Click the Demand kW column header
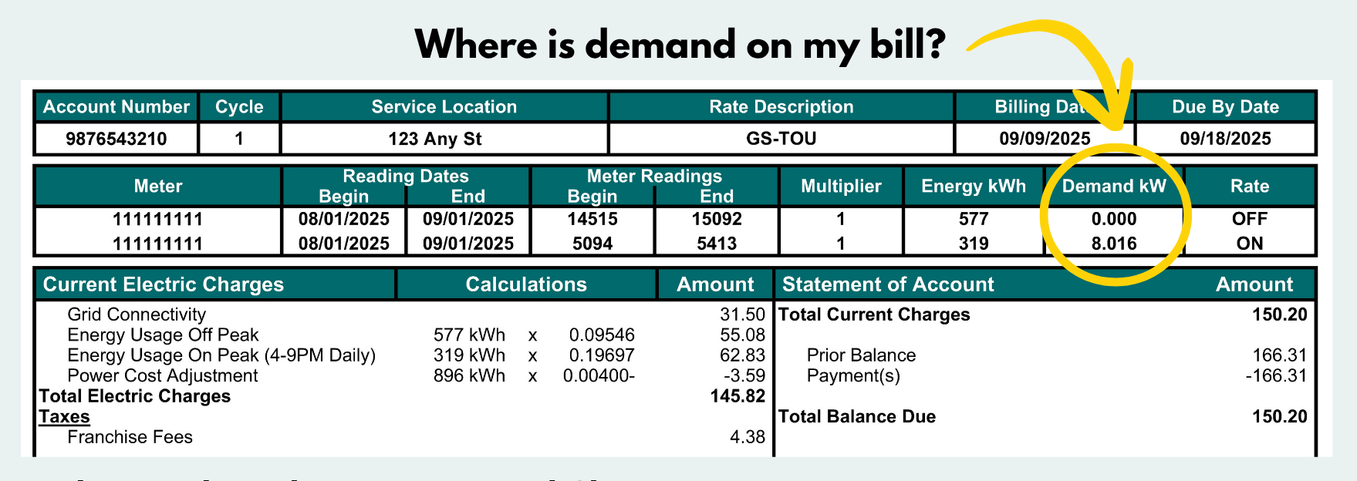The height and width of the screenshot is (481, 1357). pyautogui.click(x=1113, y=187)
